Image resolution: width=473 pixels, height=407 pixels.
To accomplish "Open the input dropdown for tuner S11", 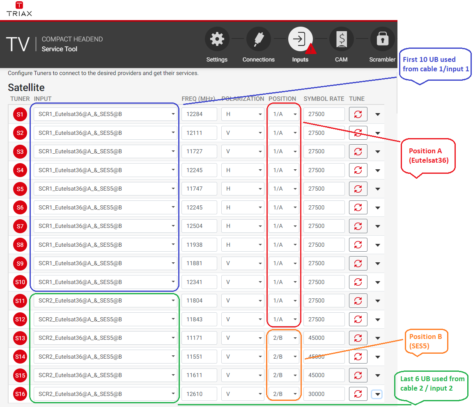I will point(105,301).
